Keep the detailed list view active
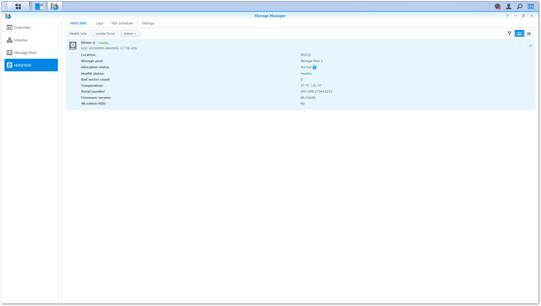Screen dimensions: 541x306 click(519, 33)
